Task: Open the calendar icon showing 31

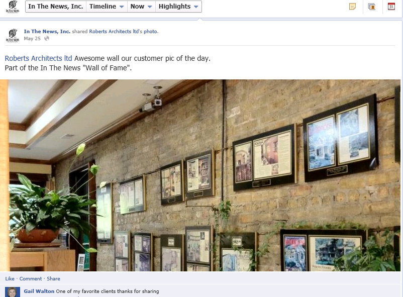Action: [391, 7]
